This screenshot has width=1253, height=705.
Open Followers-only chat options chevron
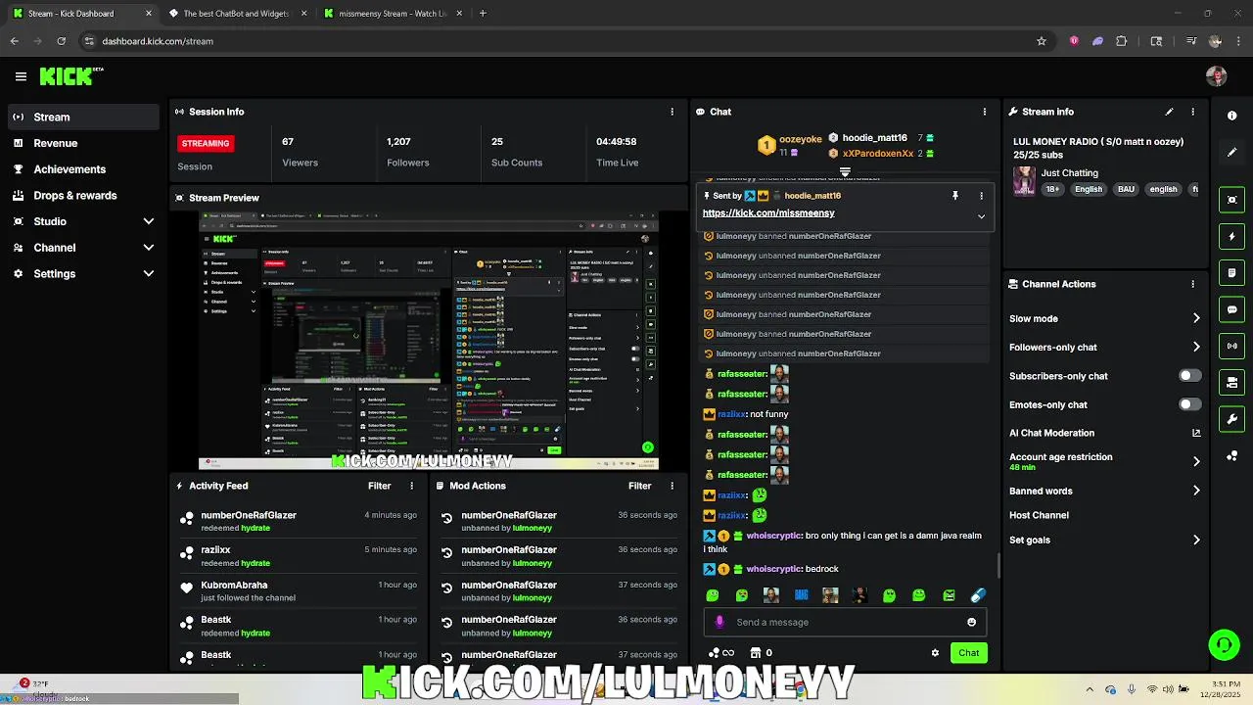tap(1195, 347)
